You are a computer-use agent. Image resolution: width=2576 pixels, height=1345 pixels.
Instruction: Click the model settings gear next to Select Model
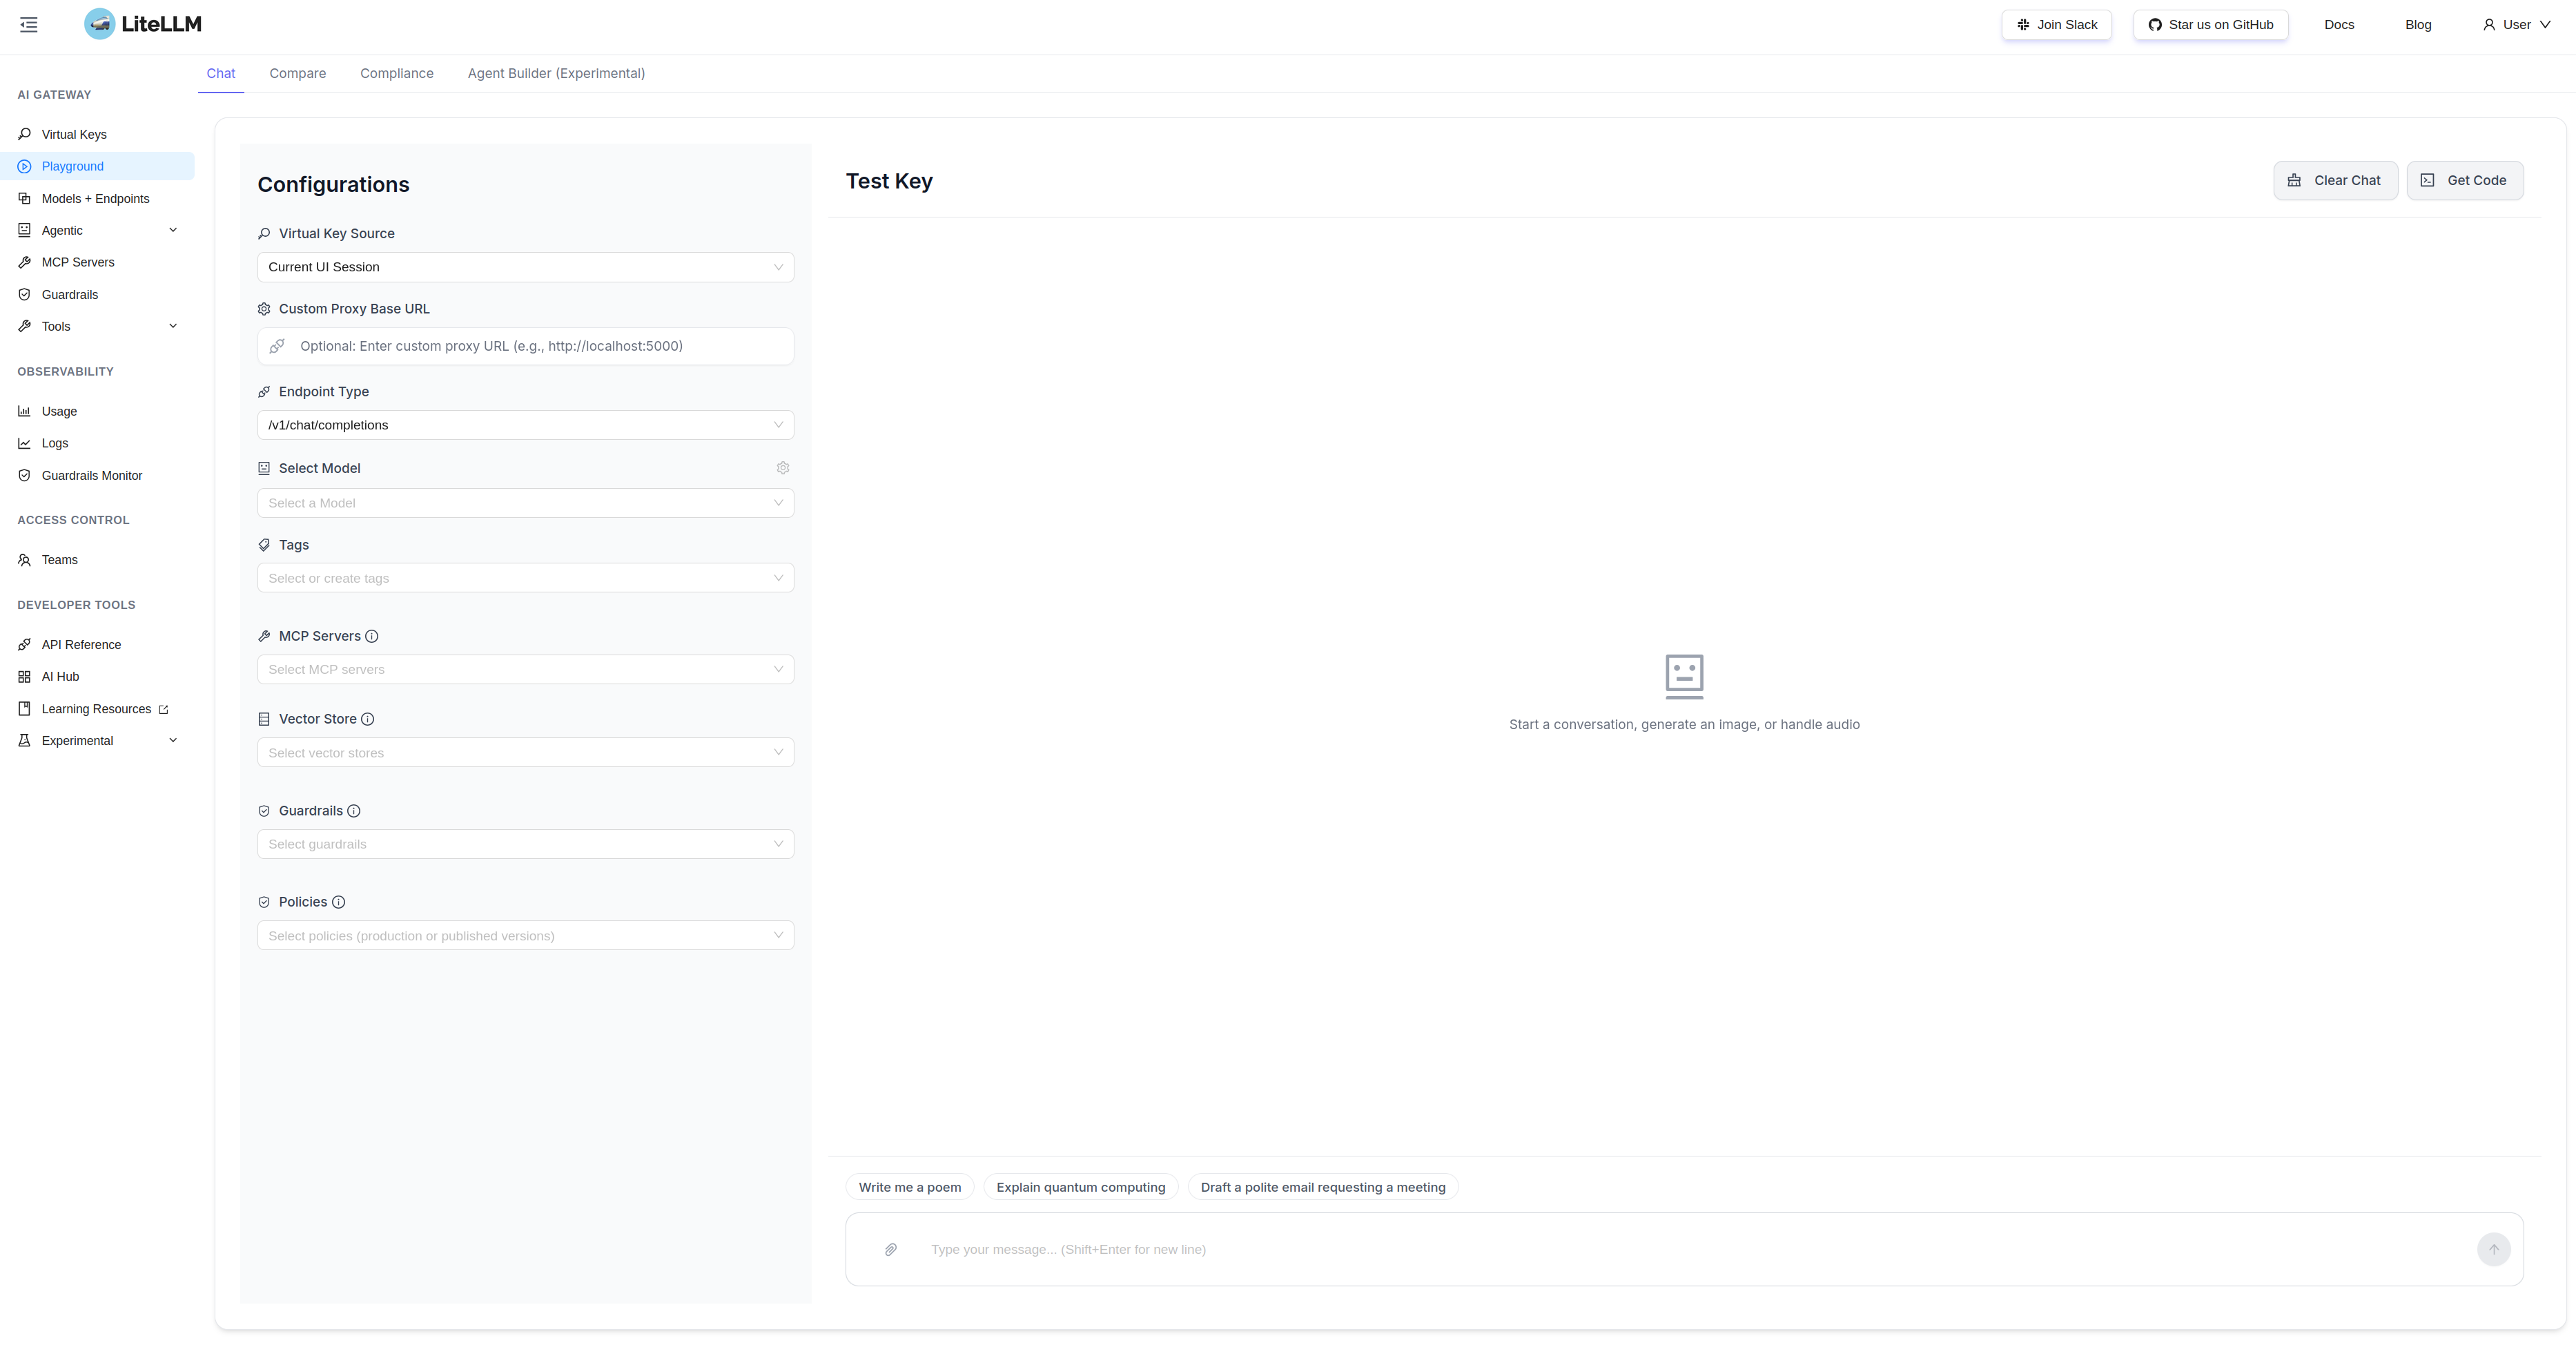[783, 468]
